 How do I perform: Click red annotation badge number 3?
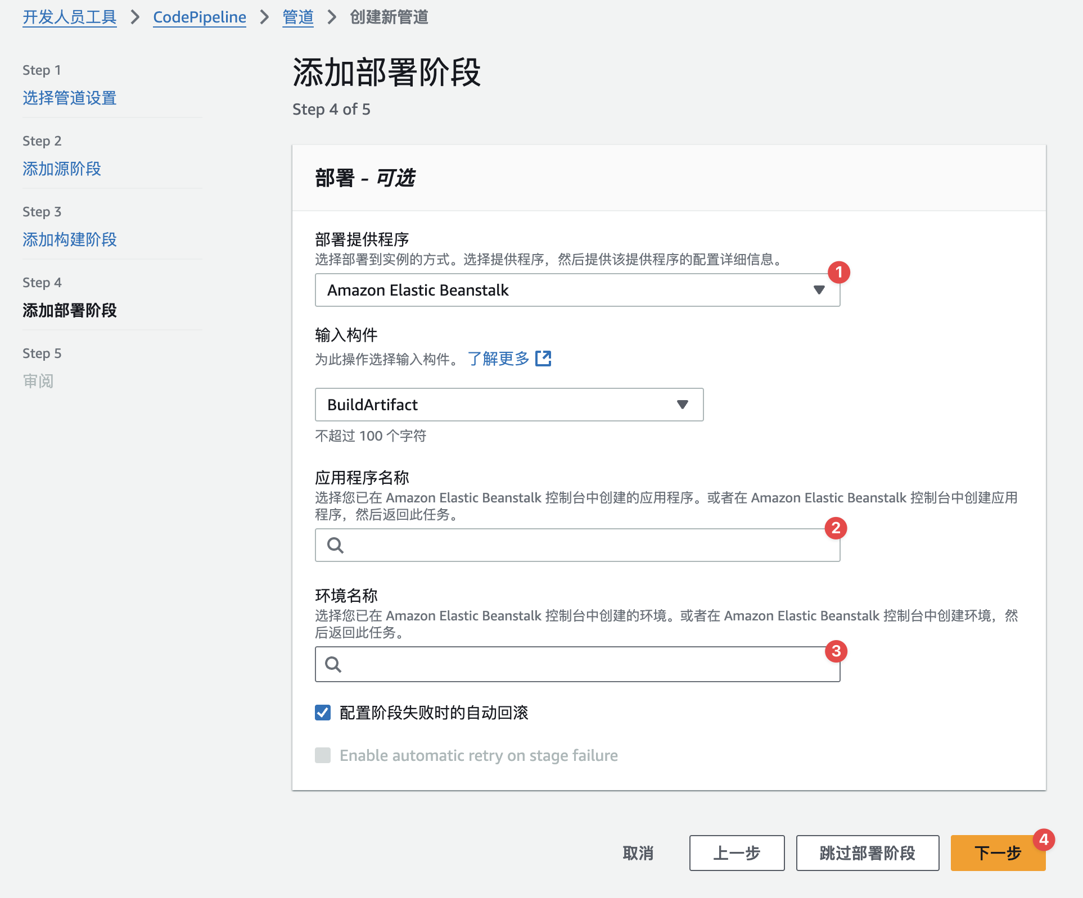click(836, 651)
